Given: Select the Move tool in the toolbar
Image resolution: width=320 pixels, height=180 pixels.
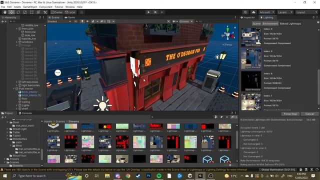Looking at the screenshot, I should 11,12.
